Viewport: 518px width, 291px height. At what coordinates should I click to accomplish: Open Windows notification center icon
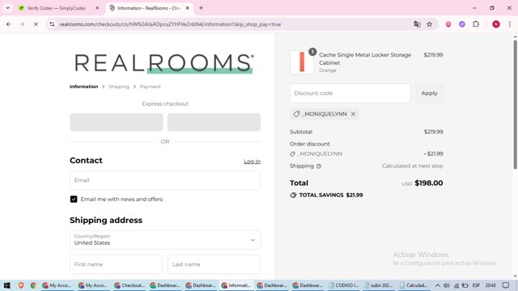click(506, 285)
